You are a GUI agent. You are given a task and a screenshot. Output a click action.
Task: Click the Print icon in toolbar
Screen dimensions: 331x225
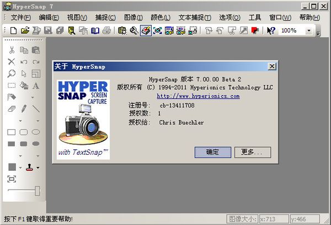(x=107, y=31)
